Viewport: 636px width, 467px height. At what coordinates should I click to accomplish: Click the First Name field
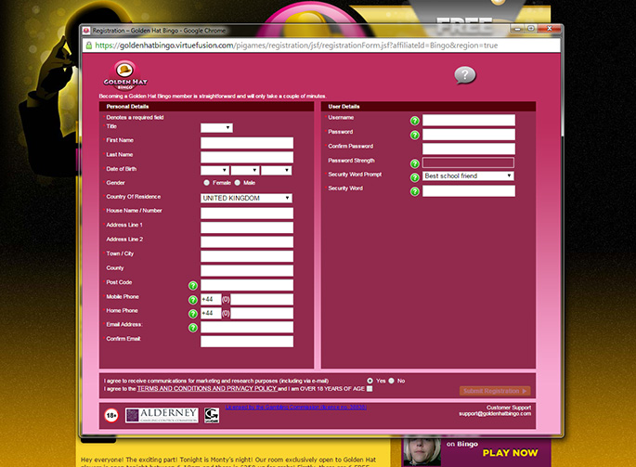(x=247, y=143)
